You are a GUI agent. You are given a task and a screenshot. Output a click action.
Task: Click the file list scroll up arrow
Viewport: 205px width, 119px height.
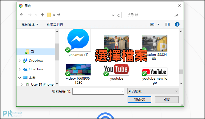(181, 31)
